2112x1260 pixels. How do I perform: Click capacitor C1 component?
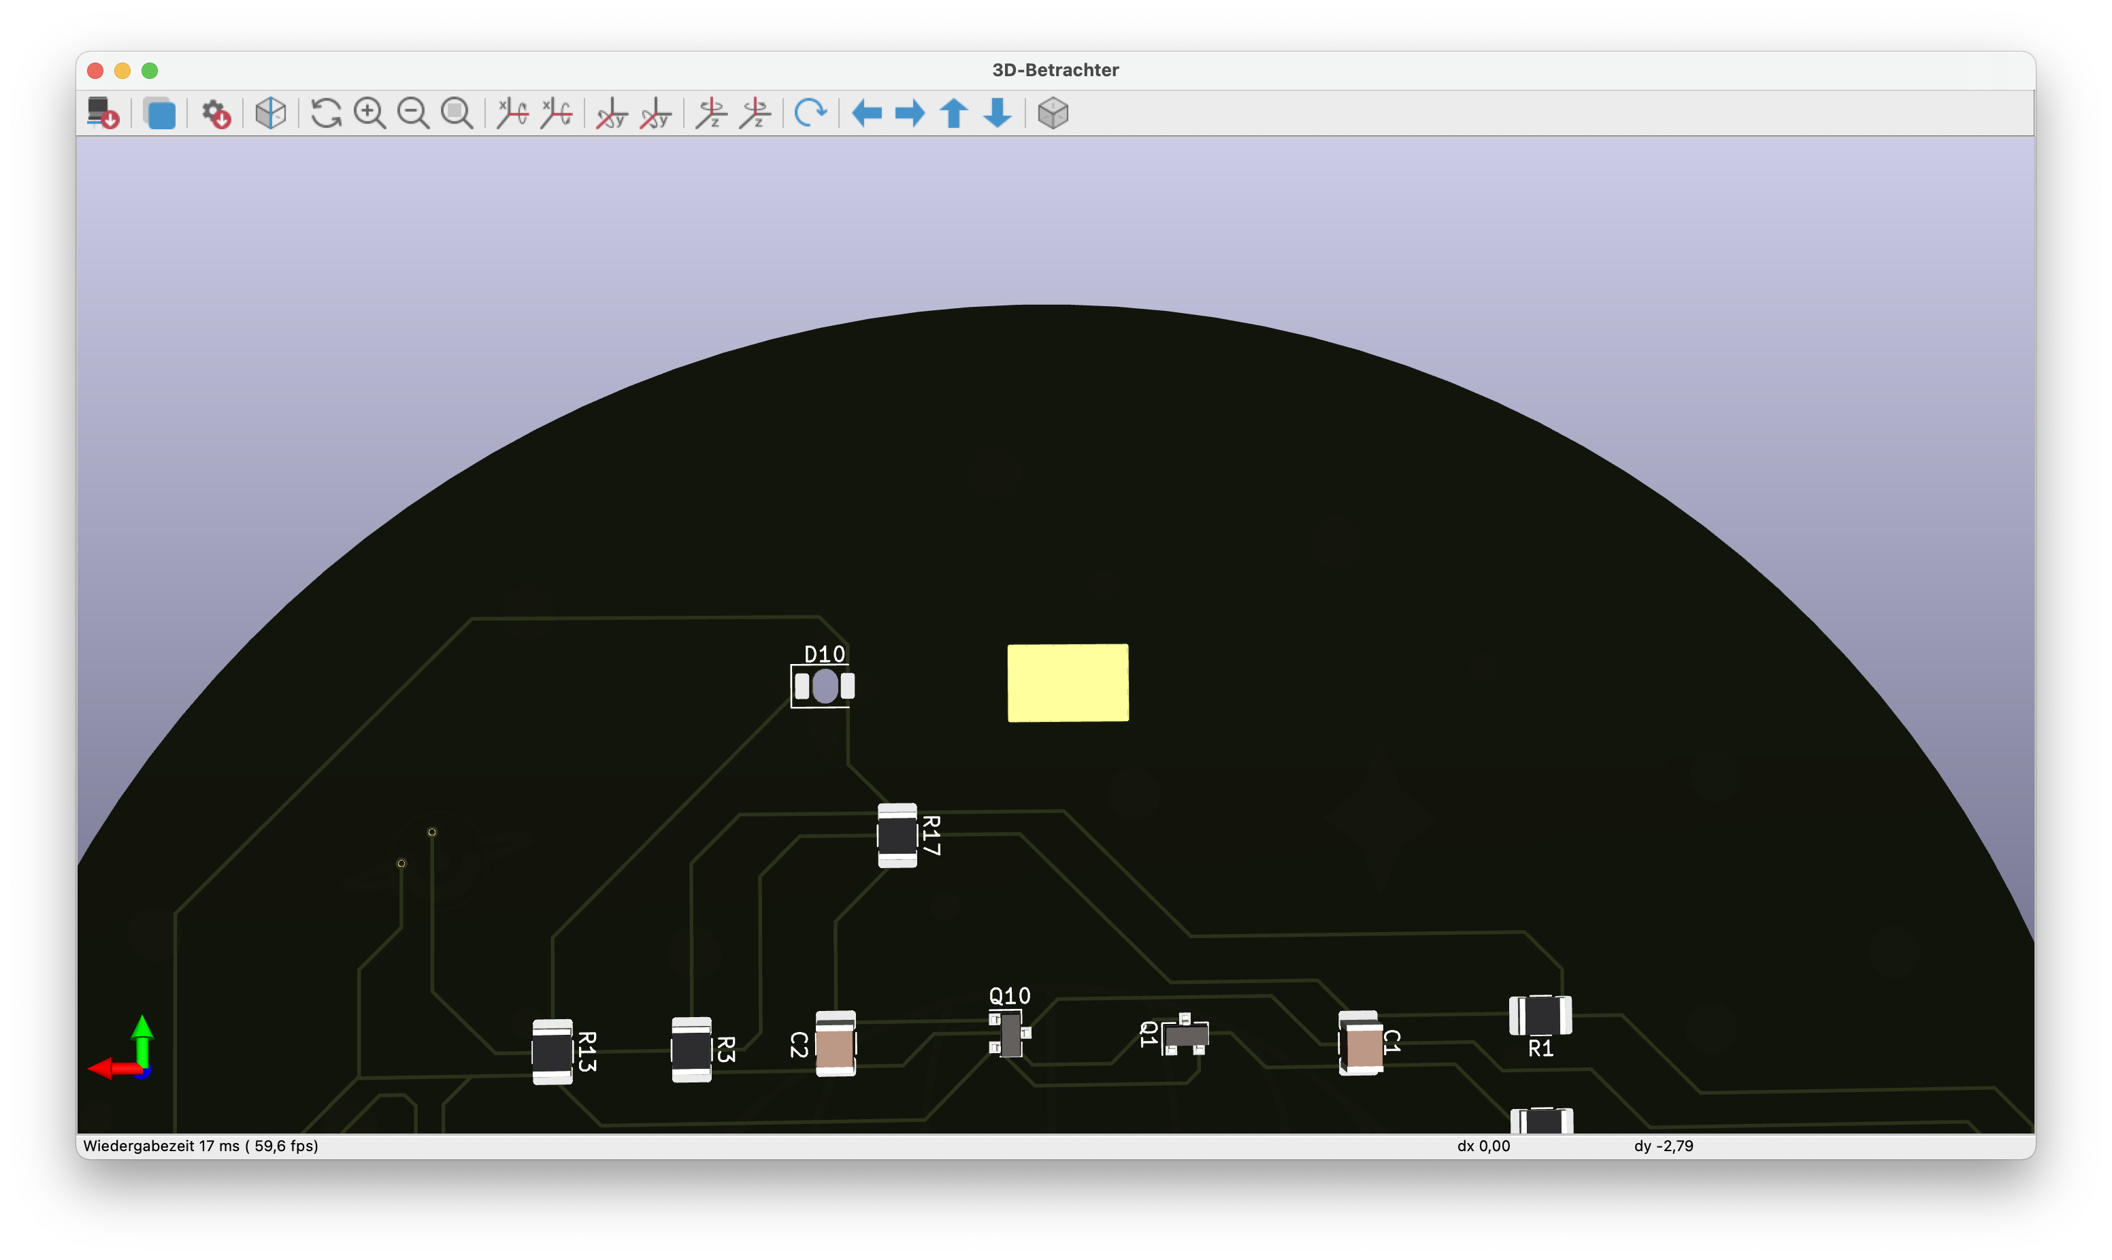click(1362, 1044)
